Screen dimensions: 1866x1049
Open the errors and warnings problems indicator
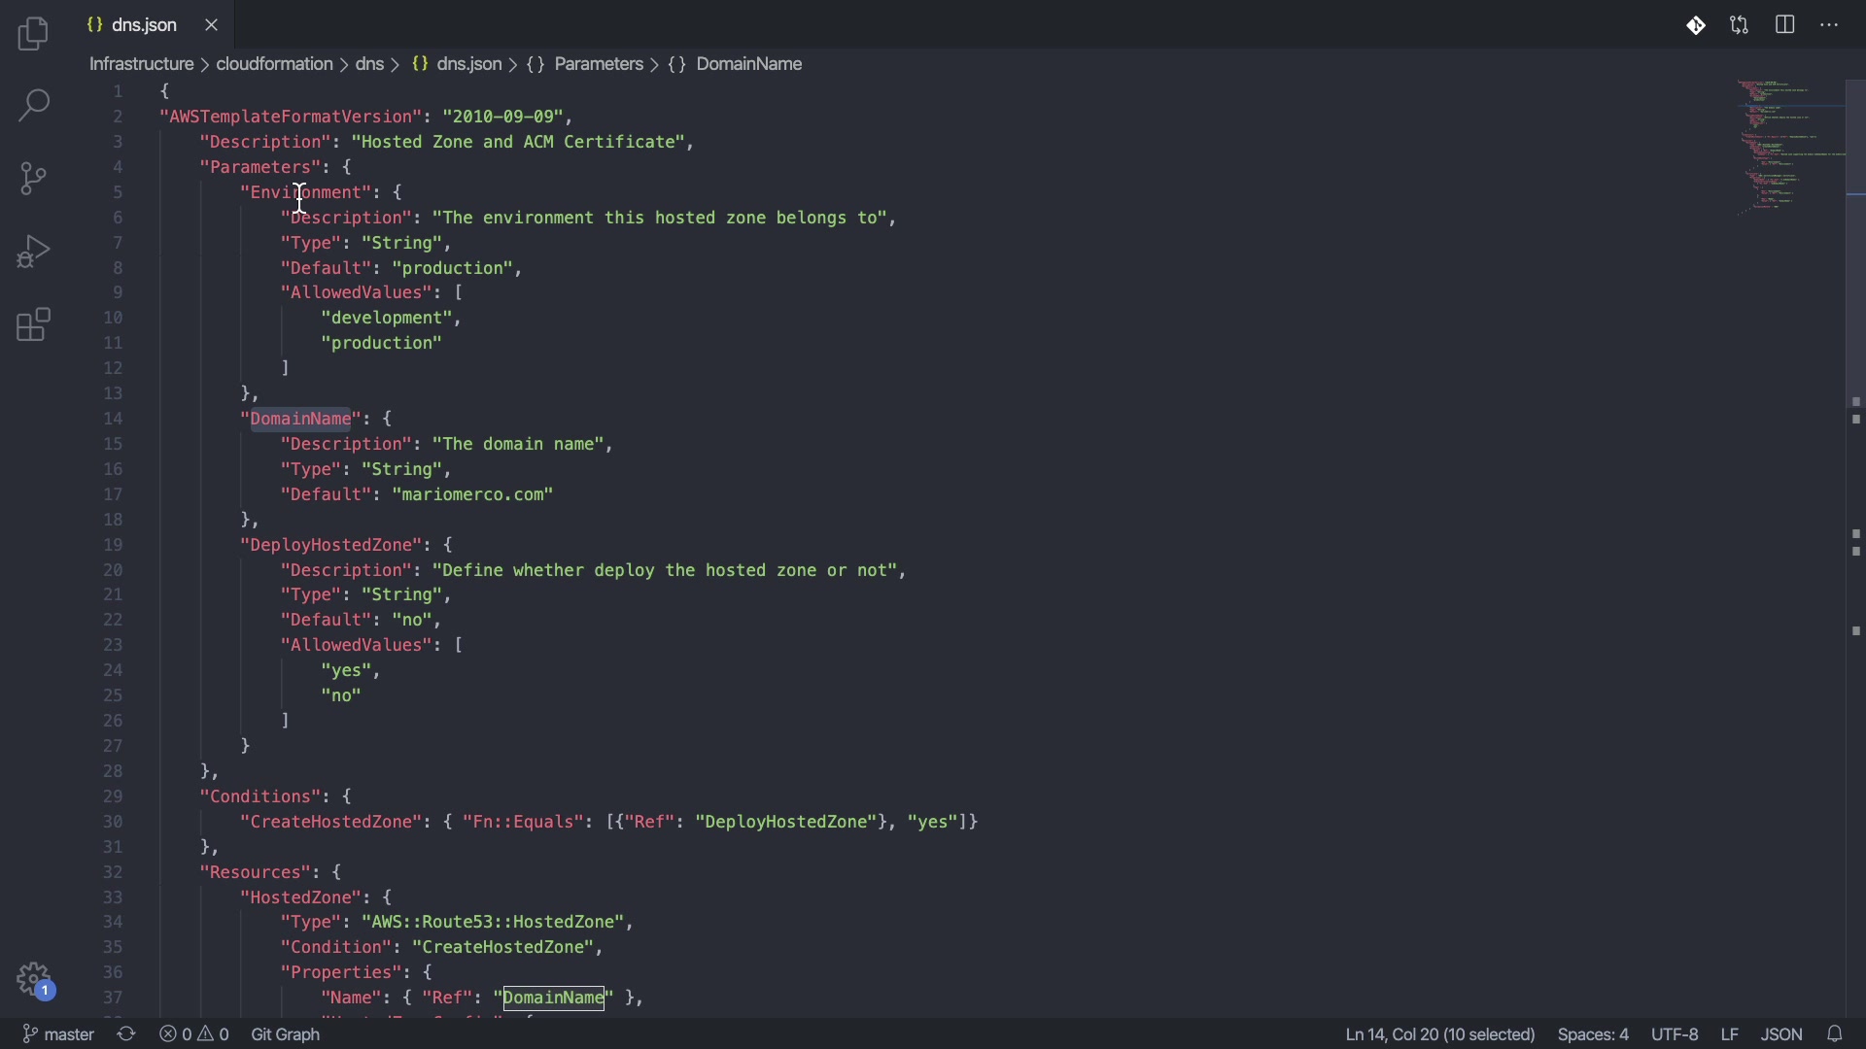[194, 1034]
